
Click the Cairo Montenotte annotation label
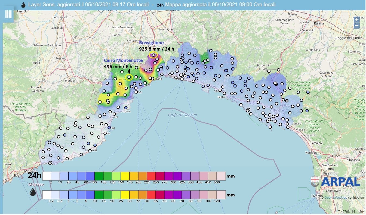click(x=123, y=60)
